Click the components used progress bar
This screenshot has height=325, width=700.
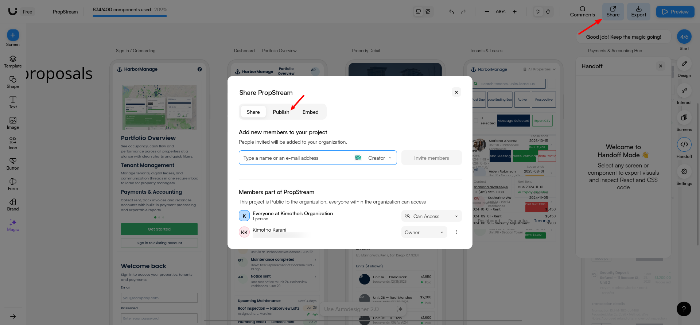tap(130, 16)
